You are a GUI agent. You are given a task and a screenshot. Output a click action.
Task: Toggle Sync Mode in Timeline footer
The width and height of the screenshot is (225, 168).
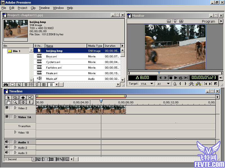tap(66, 159)
